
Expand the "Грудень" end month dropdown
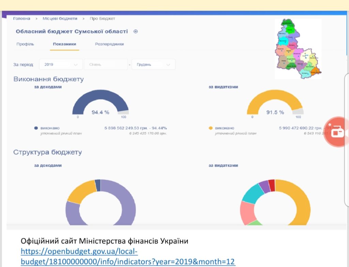(x=153, y=64)
